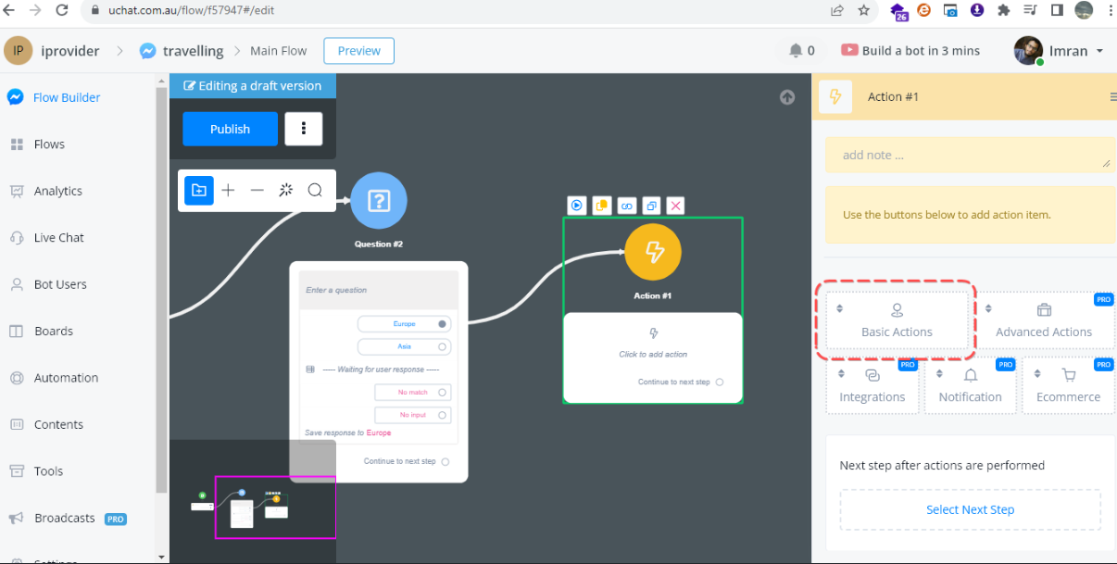Screen dimensions: 1117x564
Task: Click the No match connector circle
Action: (x=443, y=393)
